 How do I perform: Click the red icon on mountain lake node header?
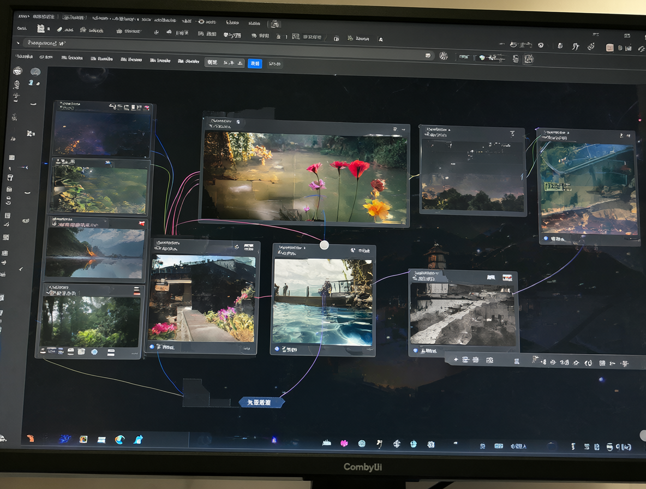click(x=142, y=223)
